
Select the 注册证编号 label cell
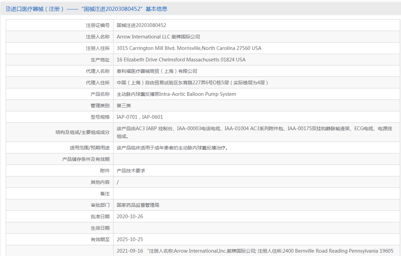pyautogui.click(x=98, y=25)
